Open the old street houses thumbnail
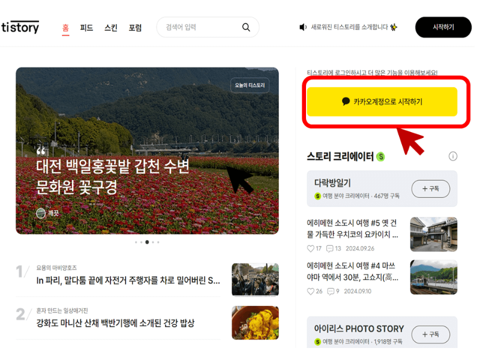 coord(434,234)
